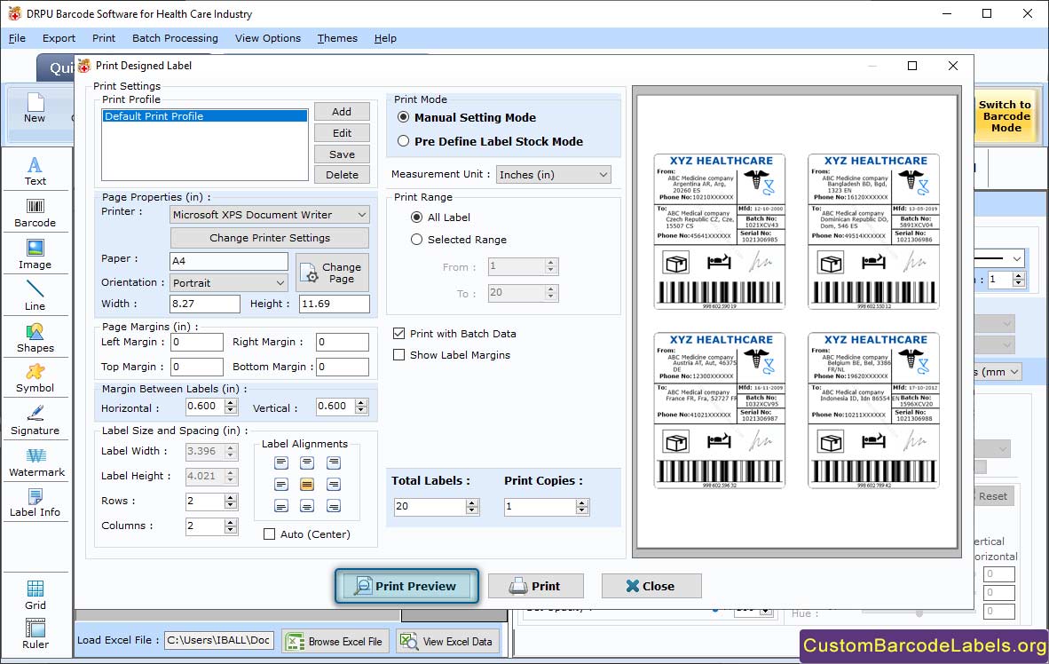Click the Horizontal margin spinner arrows

(231, 407)
